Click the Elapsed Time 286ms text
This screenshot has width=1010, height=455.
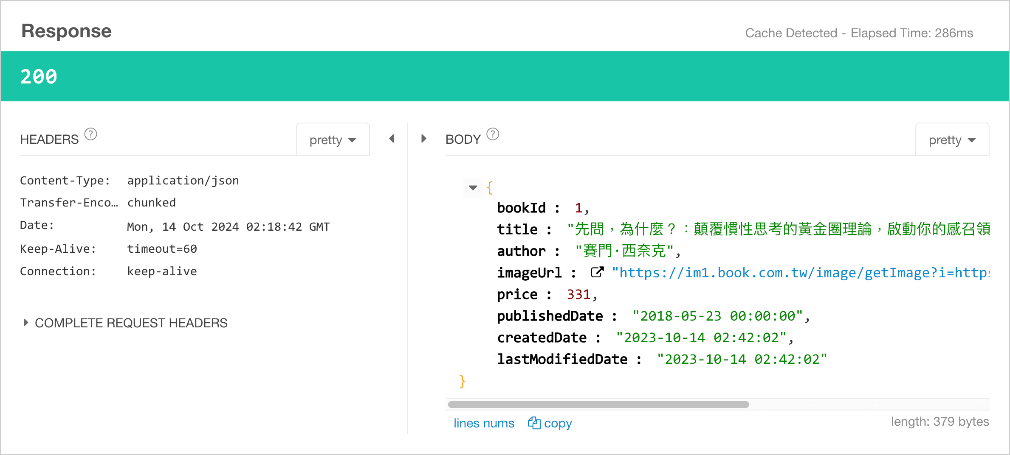(x=912, y=33)
